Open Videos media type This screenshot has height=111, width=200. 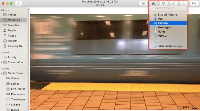tap(13, 78)
